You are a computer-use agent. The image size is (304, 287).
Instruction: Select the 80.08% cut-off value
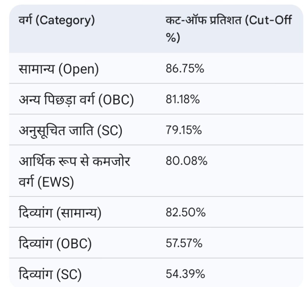186,162
